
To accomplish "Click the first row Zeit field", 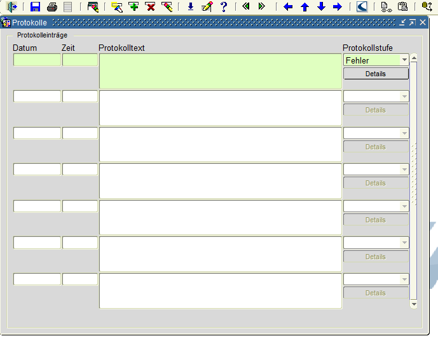I will click(80, 60).
